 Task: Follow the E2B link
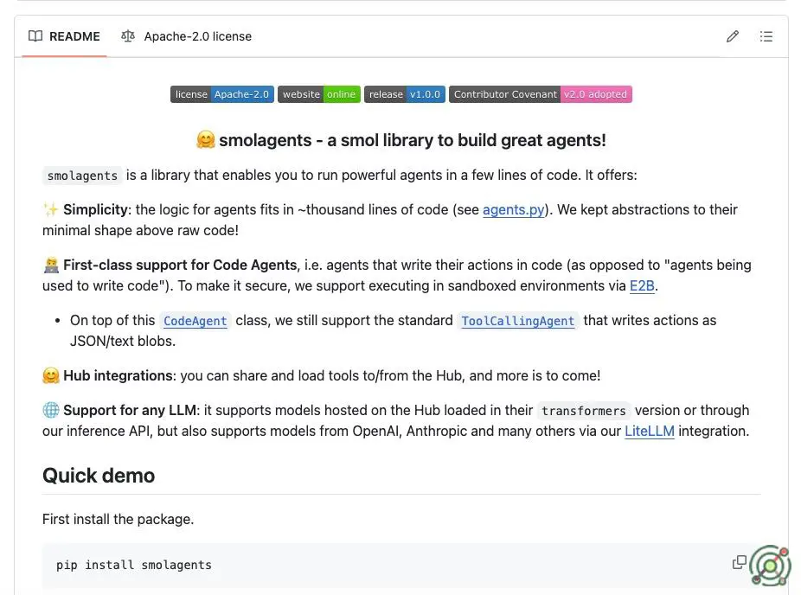tap(642, 285)
